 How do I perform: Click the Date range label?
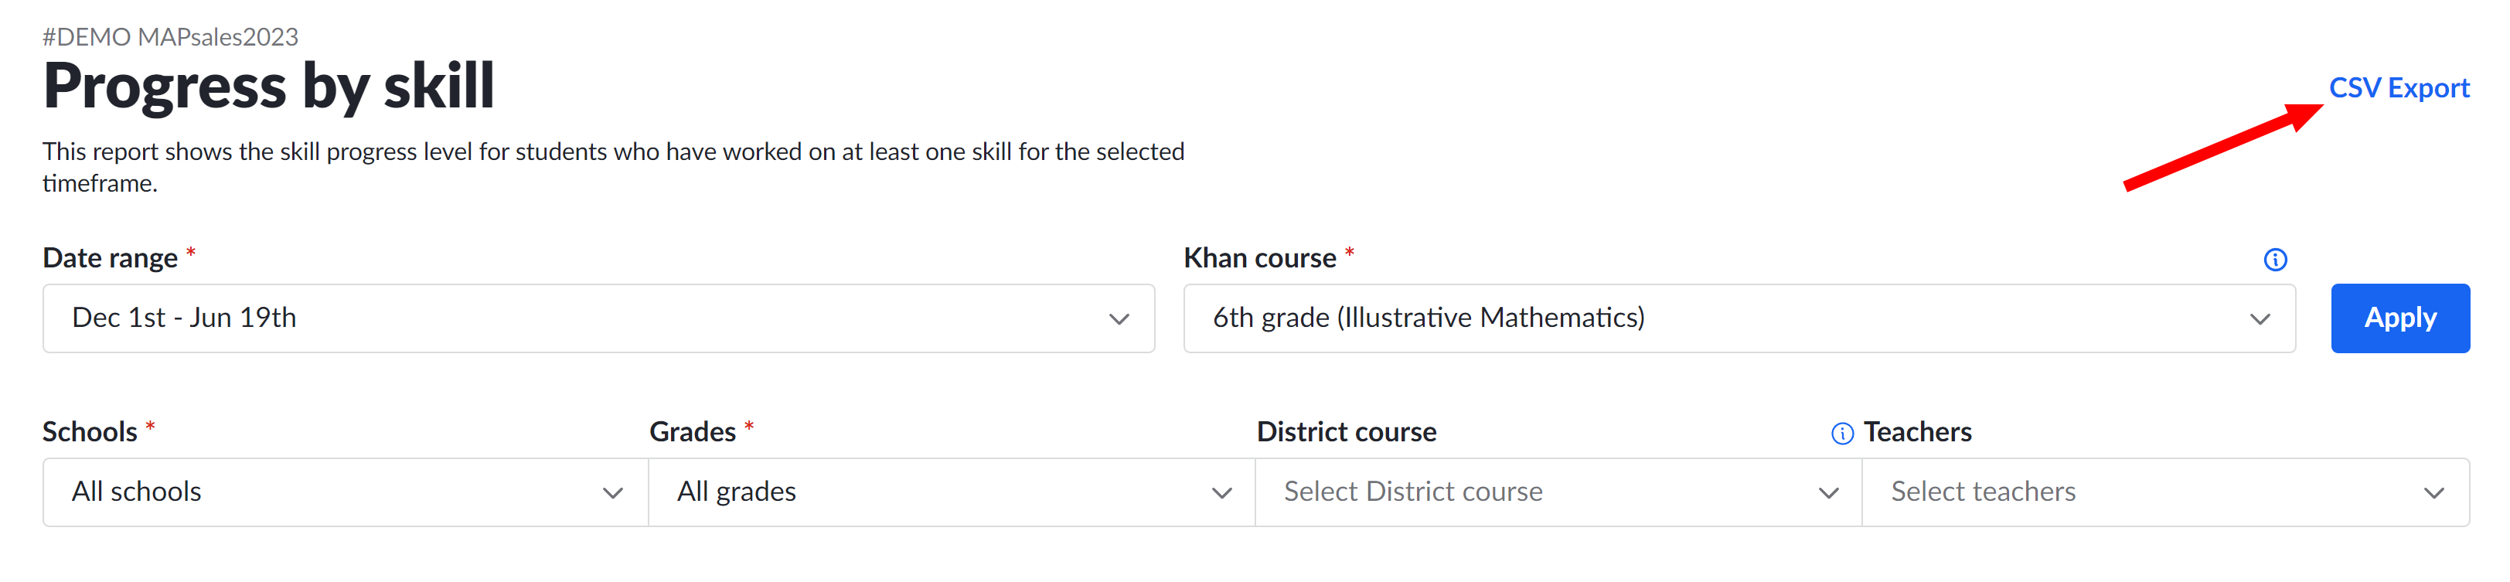tap(110, 257)
